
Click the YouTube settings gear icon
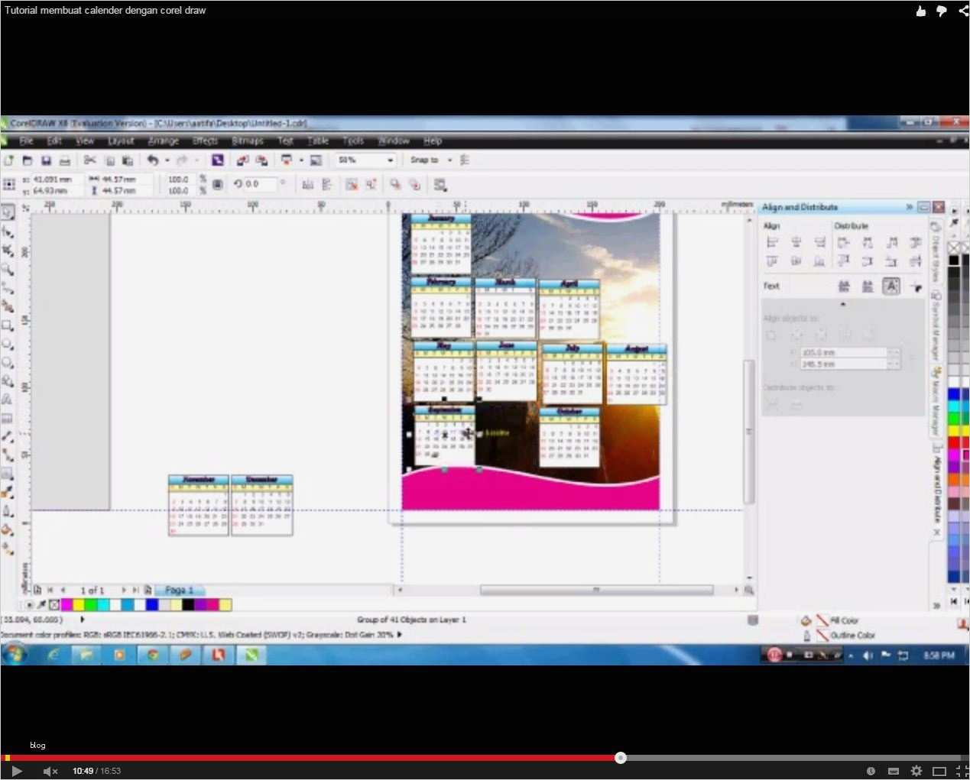[x=916, y=771]
